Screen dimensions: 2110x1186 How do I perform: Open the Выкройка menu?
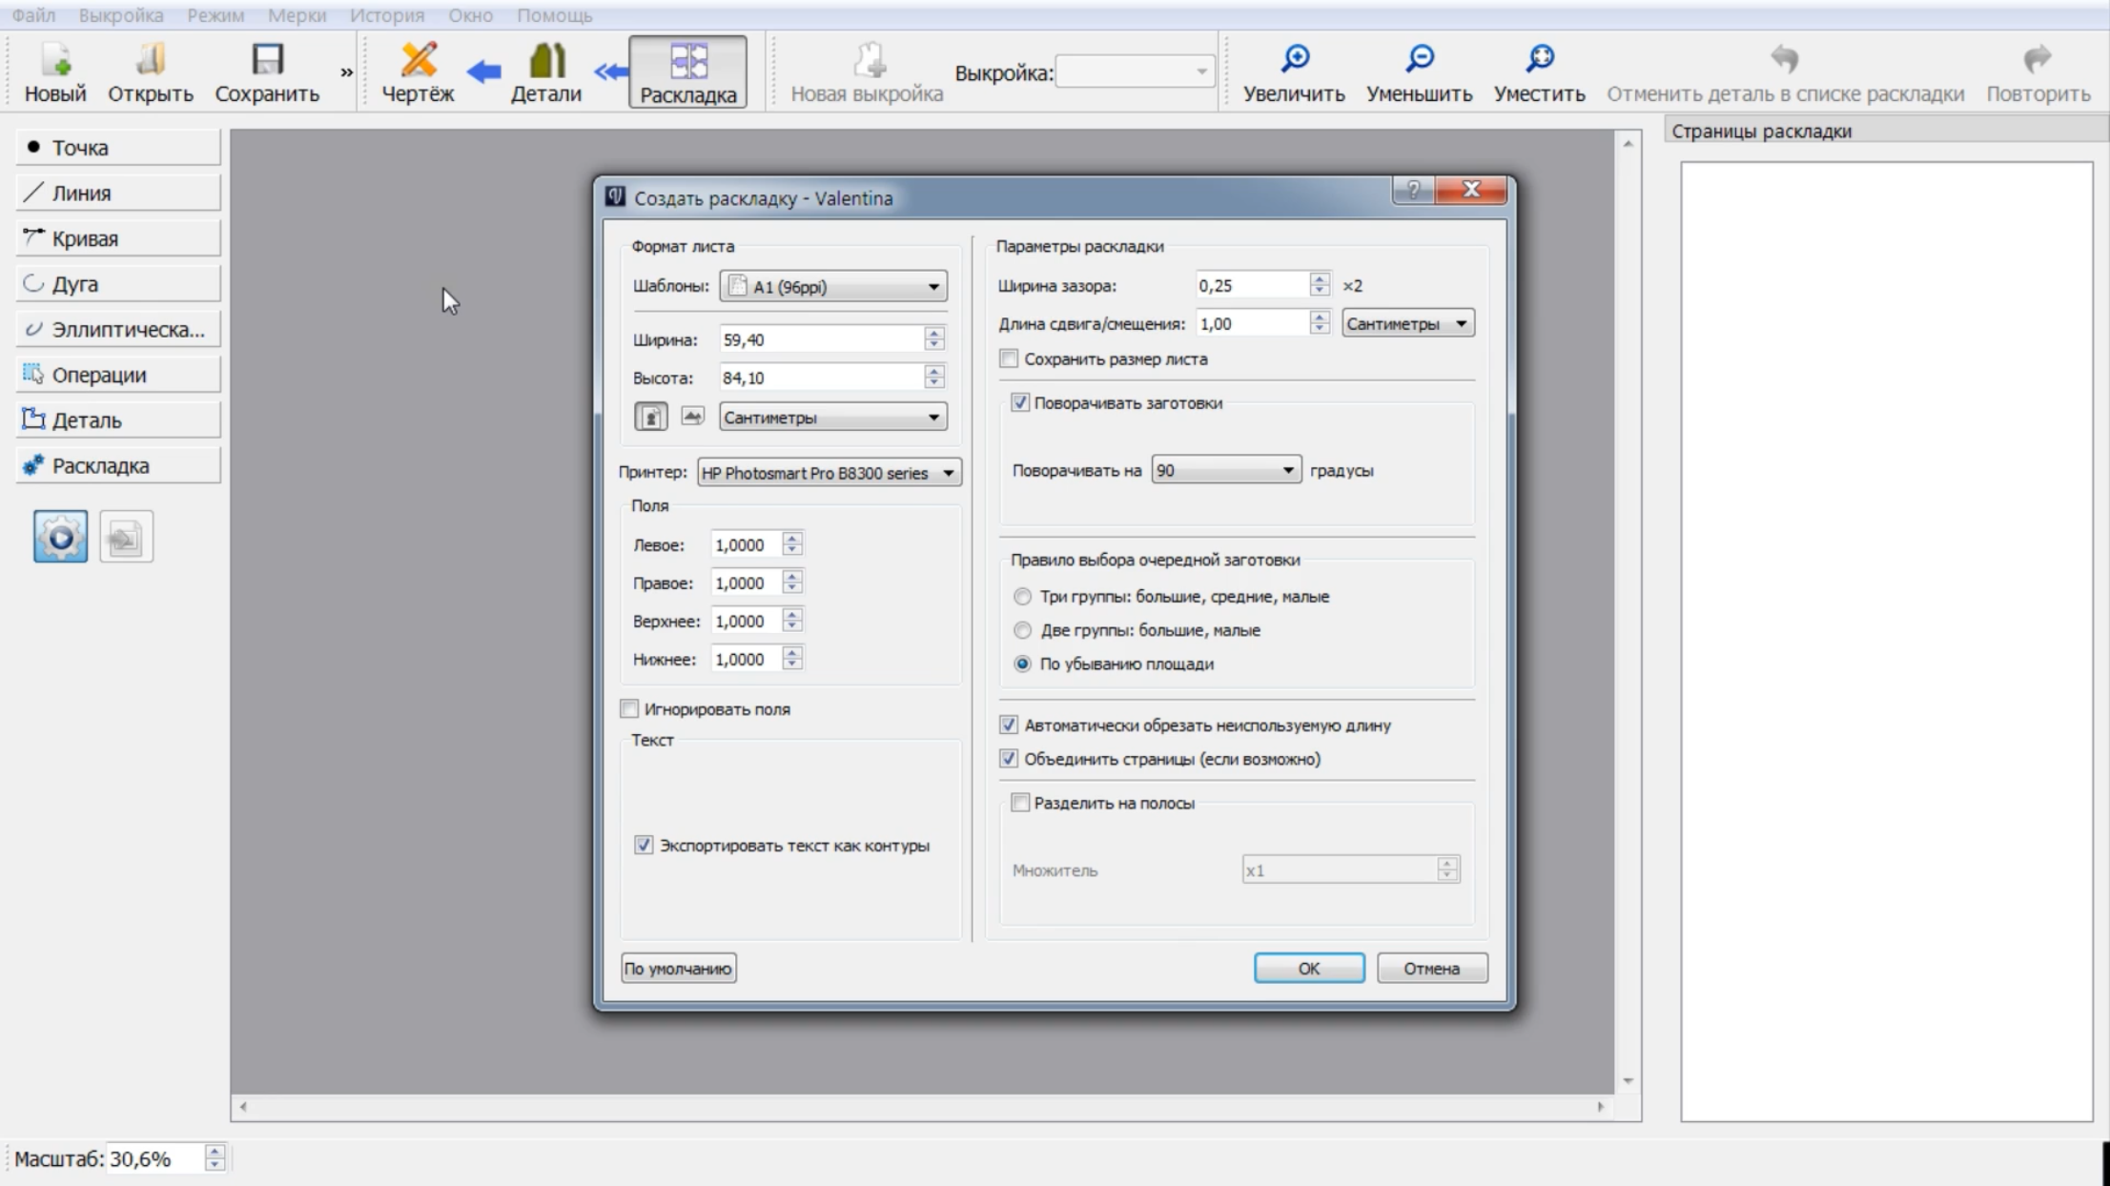coord(121,15)
